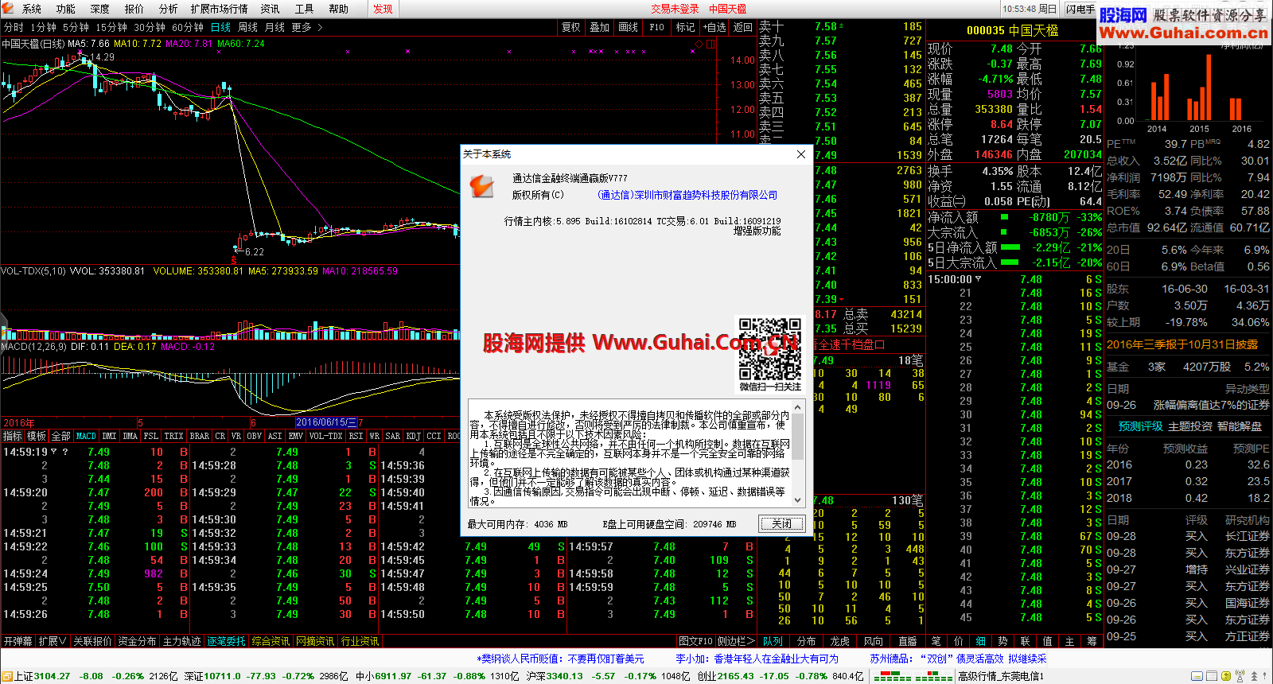Open the 逐笔委托 bottom tab
Image resolution: width=1273 pixels, height=684 pixels.
[x=227, y=641]
